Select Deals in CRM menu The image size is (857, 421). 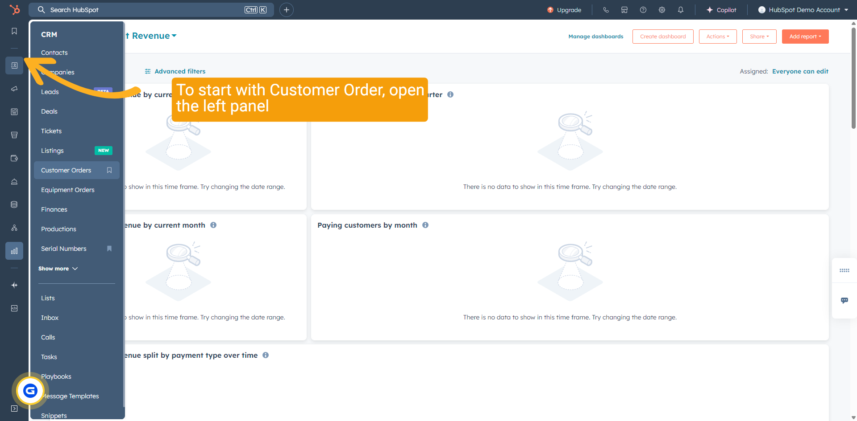click(x=49, y=111)
